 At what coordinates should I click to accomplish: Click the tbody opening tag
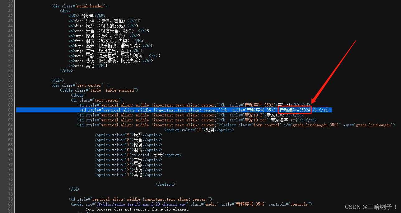[x=78, y=95]
